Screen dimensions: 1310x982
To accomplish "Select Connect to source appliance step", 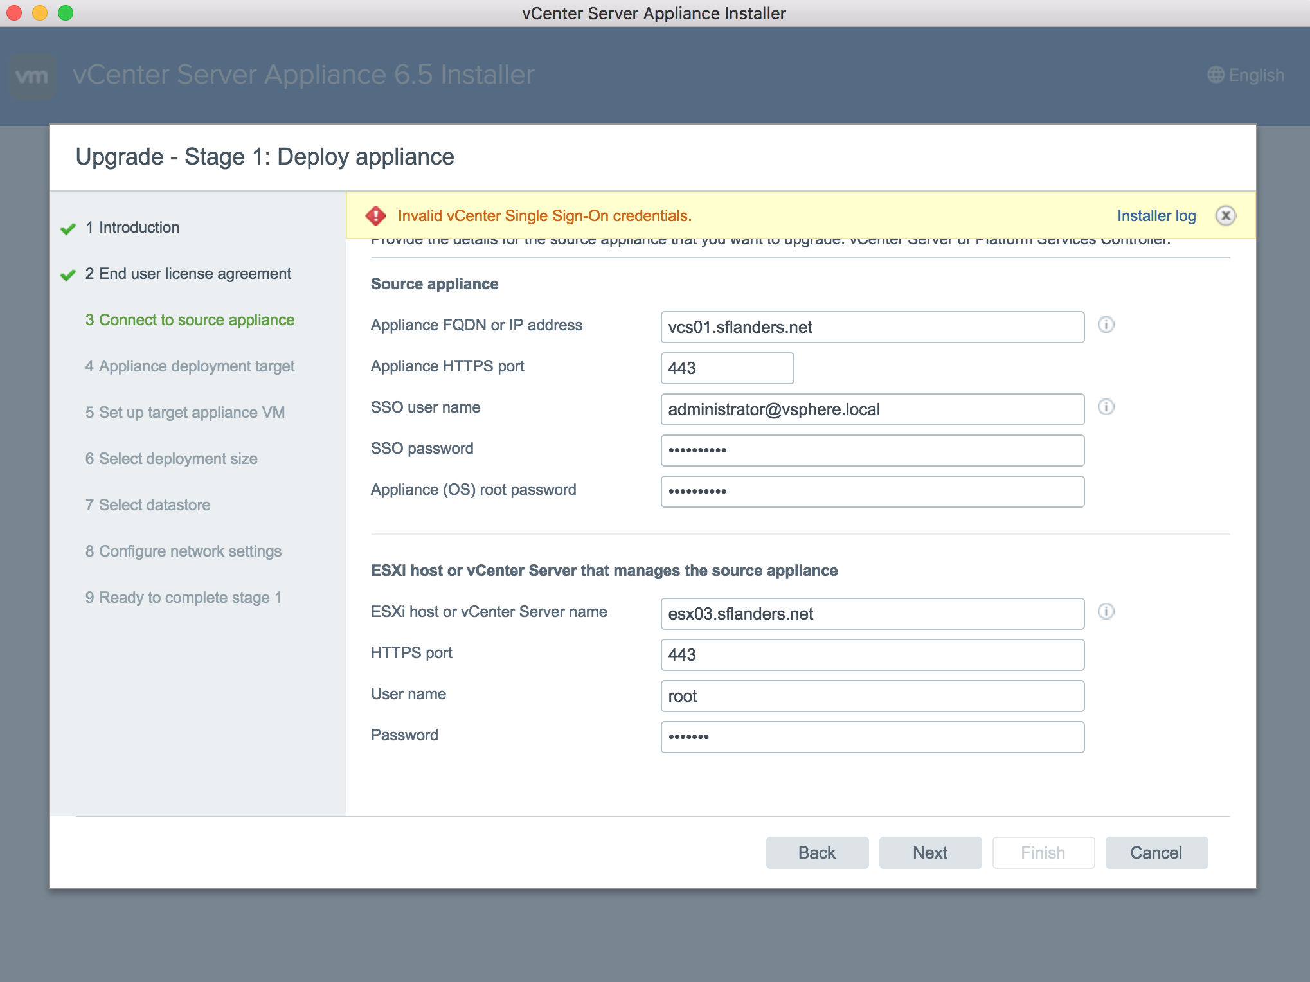I will [x=196, y=320].
